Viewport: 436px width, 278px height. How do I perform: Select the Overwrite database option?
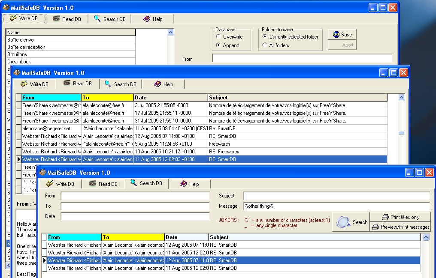(x=230, y=36)
